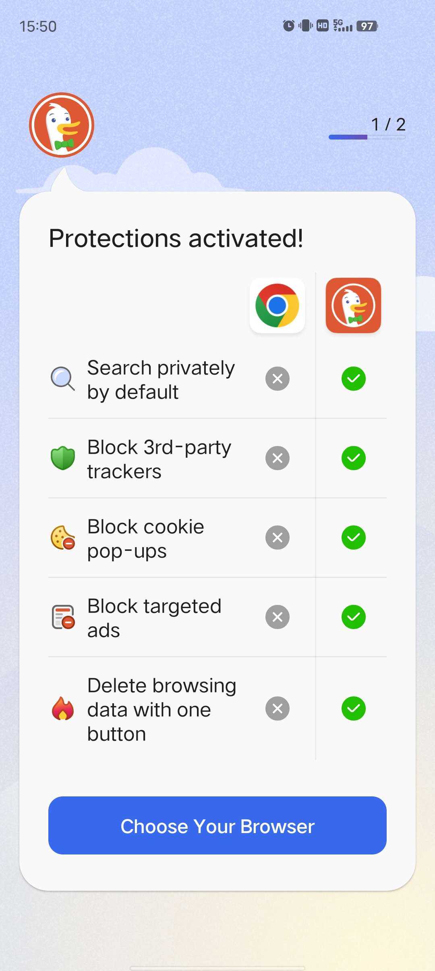This screenshot has width=435, height=971.
Task: Tap gray X for Search privately
Action: 278,379
